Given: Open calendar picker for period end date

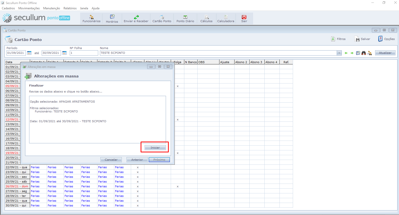Looking at the screenshot, I should point(65,53).
